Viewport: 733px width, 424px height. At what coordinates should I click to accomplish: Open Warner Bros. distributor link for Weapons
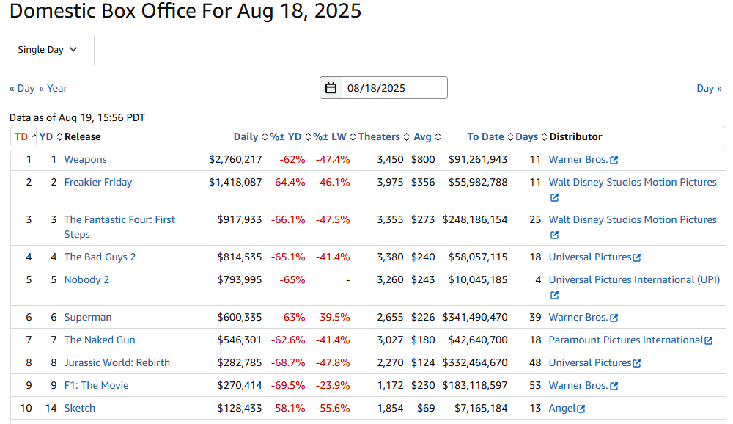click(578, 160)
